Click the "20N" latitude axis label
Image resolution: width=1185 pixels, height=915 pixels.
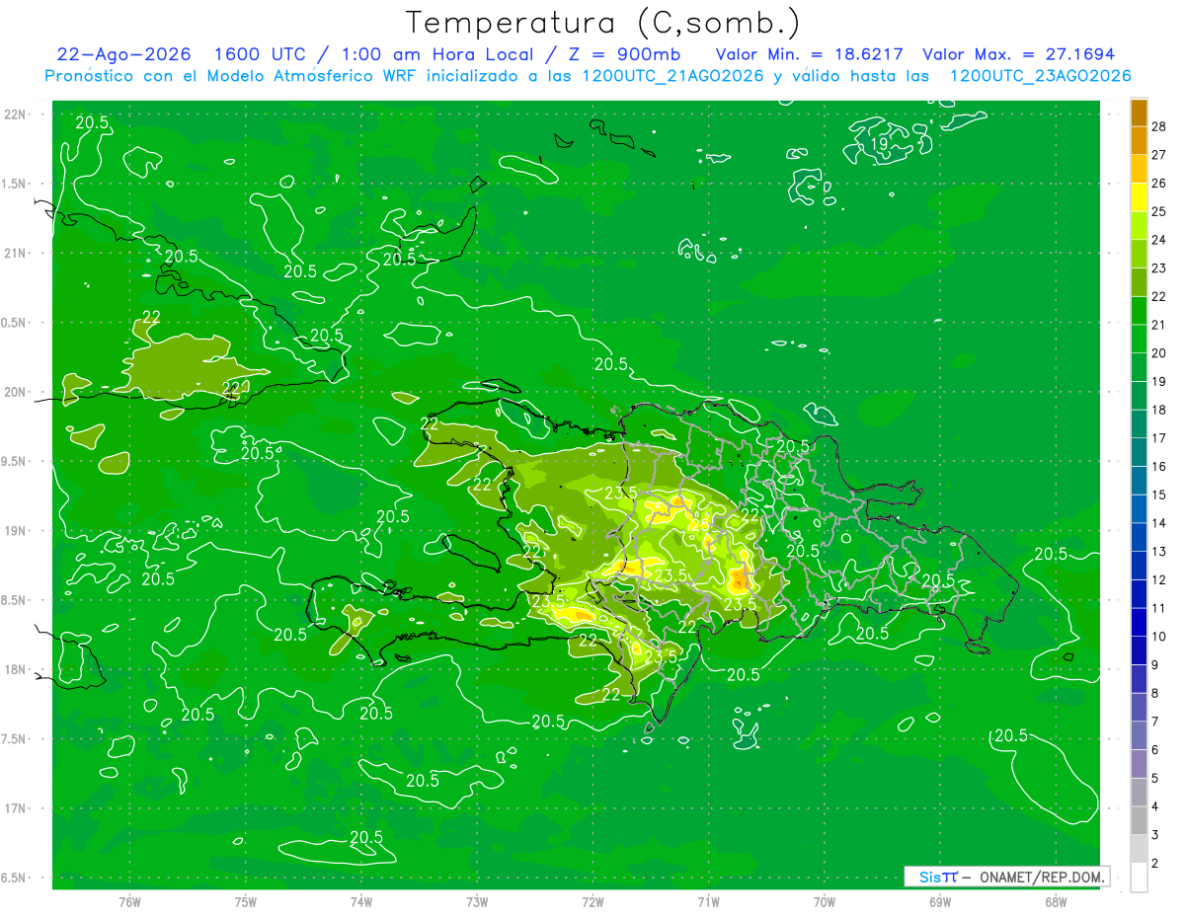[x=17, y=392]
